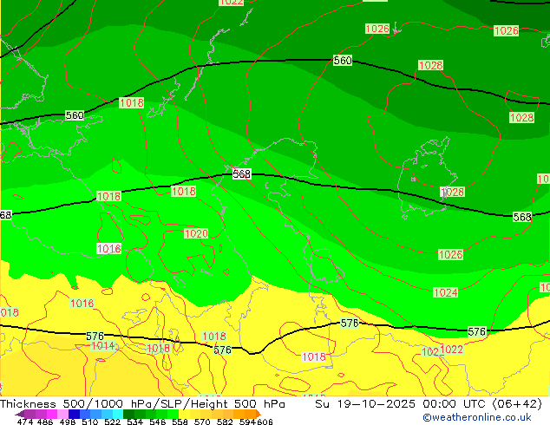Click the legend value 522
The width and height of the screenshot is (550, 425).
point(112,422)
